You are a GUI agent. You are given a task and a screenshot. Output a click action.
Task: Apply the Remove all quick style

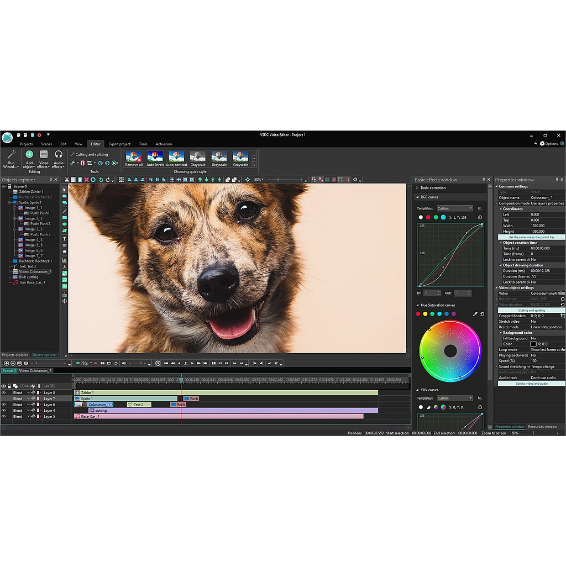134,157
